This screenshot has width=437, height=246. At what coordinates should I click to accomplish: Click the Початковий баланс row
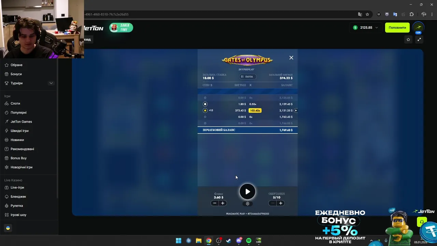point(248,130)
